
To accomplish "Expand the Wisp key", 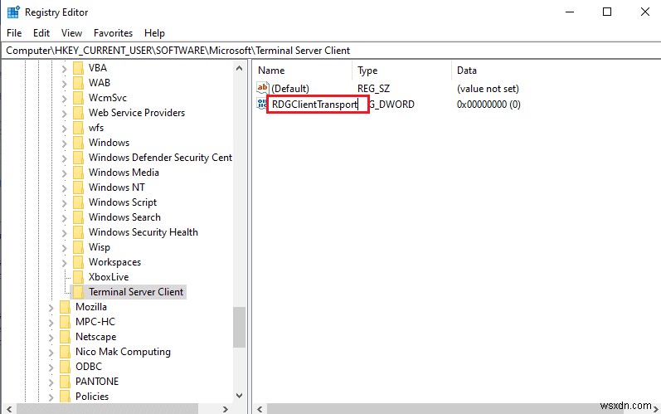I will 64,247.
